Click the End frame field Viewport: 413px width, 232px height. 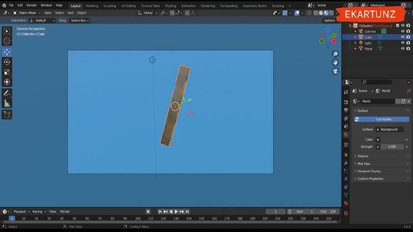[x=328, y=211]
